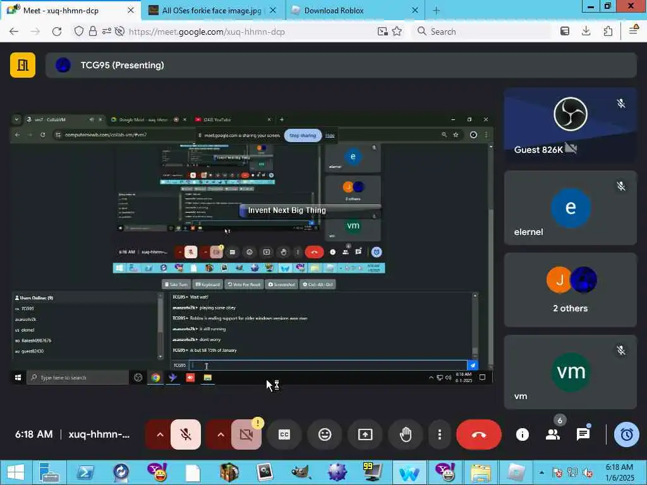The width and height of the screenshot is (647, 485).
Task: Open audio settings chevron beside the microphone
Action: (x=160, y=434)
